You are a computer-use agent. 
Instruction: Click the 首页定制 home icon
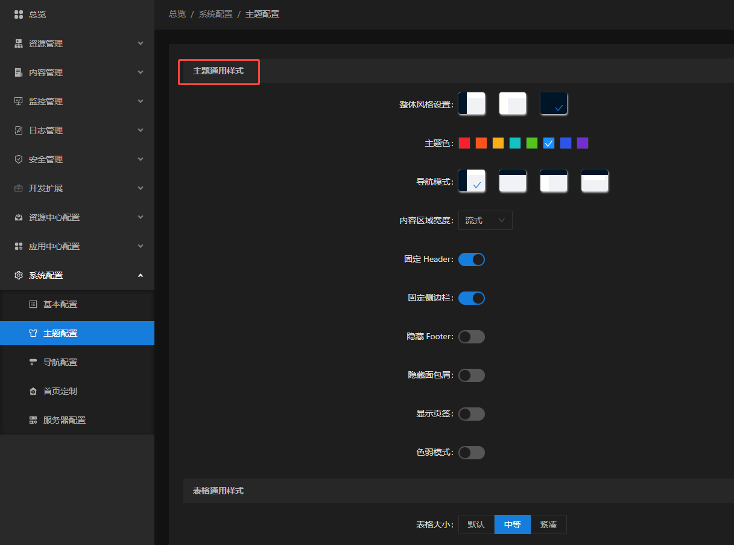(33, 391)
